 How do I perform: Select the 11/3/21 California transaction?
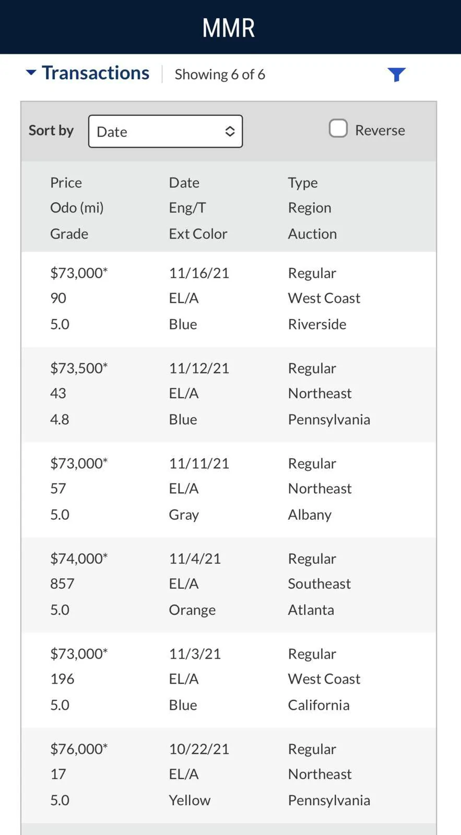click(x=229, y=680)
